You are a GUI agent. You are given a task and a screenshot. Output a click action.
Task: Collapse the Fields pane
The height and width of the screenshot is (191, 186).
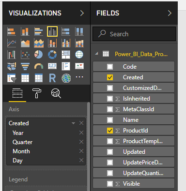tap(170, 13)
